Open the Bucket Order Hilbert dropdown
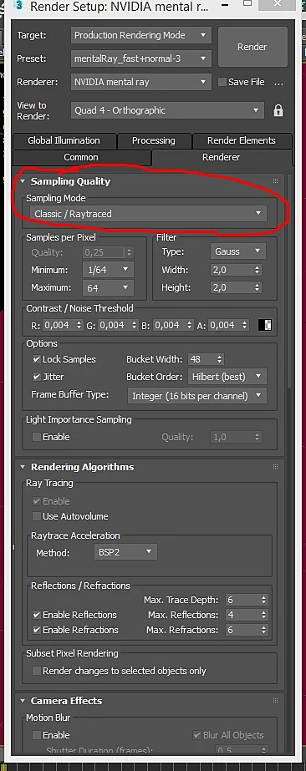306x771 pixels. (227, 377)
